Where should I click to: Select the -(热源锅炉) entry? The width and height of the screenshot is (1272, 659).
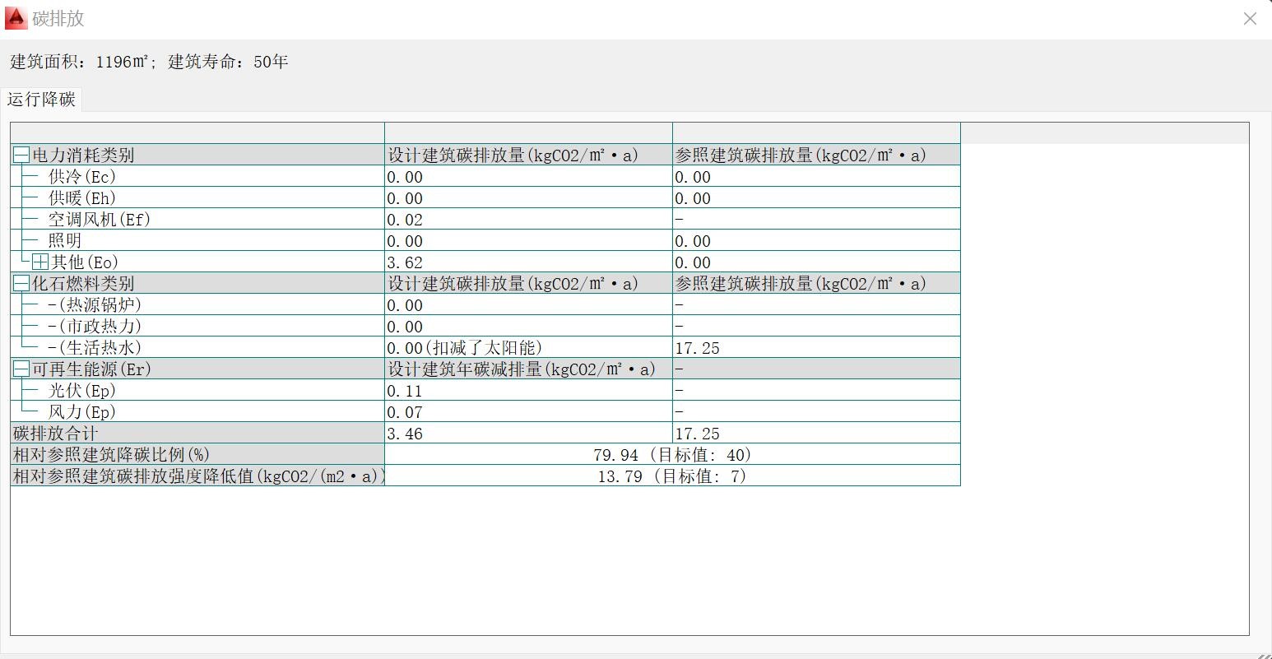(95, 305)
